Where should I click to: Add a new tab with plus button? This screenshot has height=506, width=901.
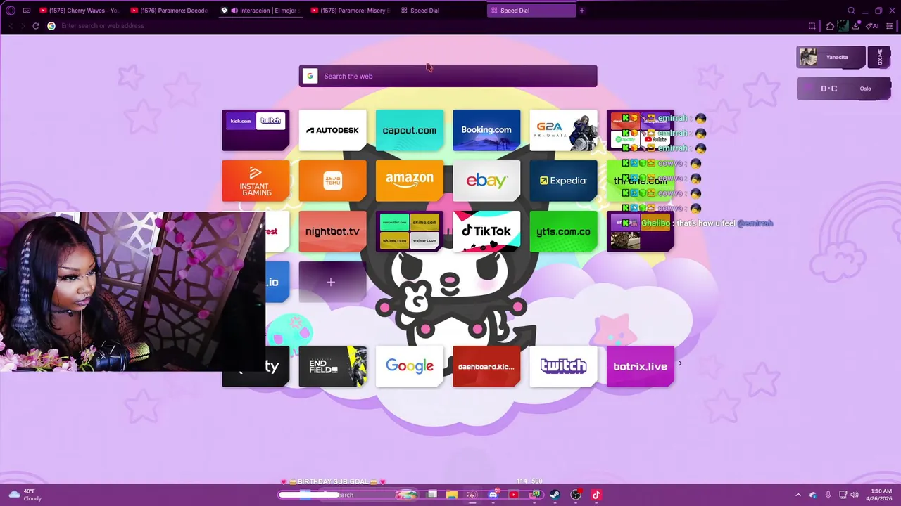click(581, 11)
